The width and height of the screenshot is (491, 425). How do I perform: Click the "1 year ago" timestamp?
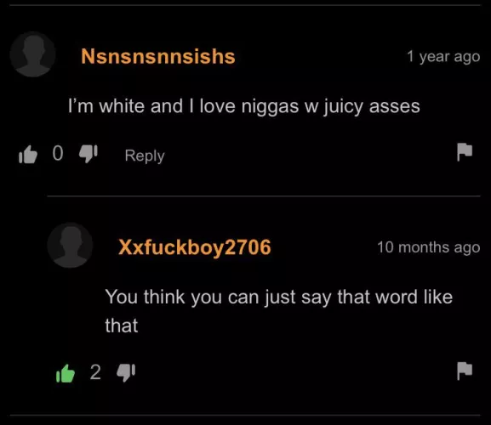coord(443,57)
